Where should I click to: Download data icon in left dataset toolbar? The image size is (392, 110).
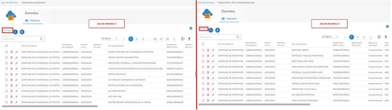[189, 39]
